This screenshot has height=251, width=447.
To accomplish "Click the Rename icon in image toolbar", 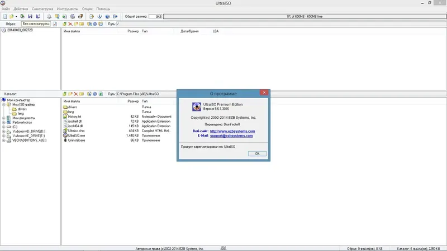I will coord(82,24).
